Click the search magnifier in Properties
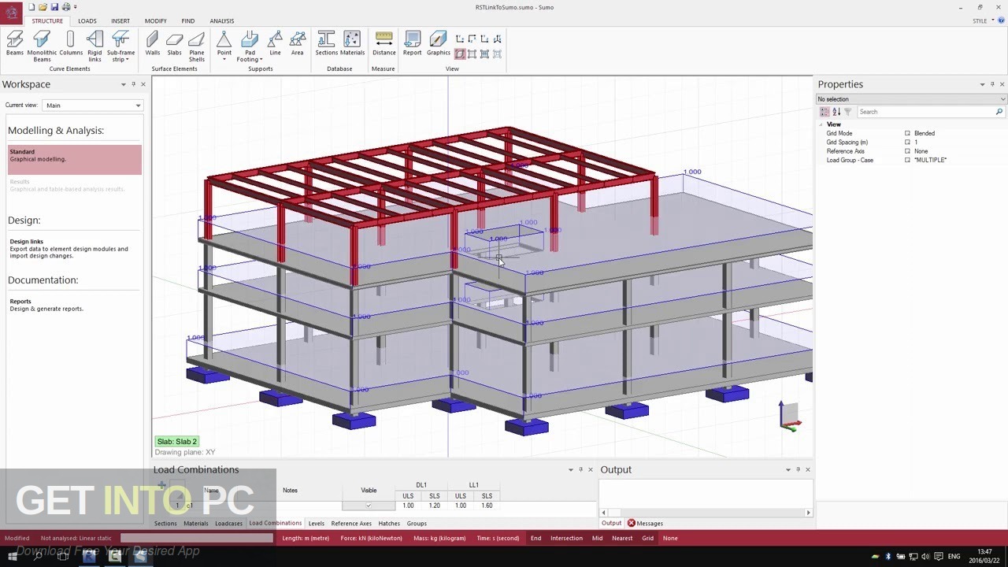The width and height of the screenshot is (1008, 567). [999, 112]
